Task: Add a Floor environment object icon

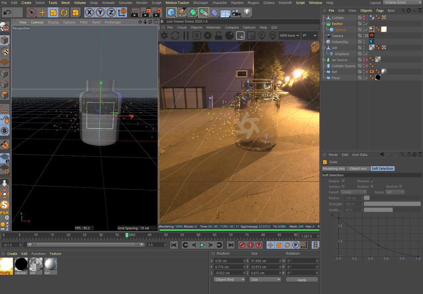Action: click(x=225, y=13)
